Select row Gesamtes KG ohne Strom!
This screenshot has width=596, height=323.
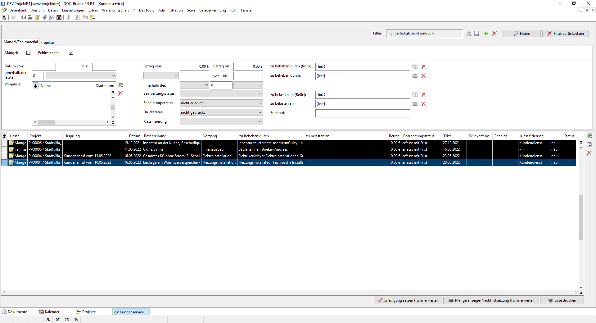tap(289, 156)
